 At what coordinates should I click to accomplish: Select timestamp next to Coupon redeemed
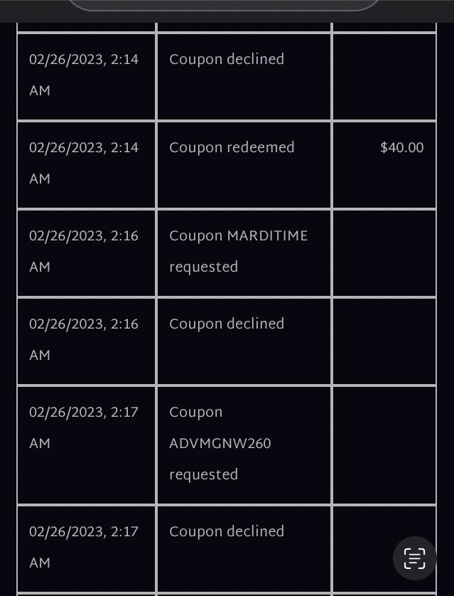click(84, 163)
